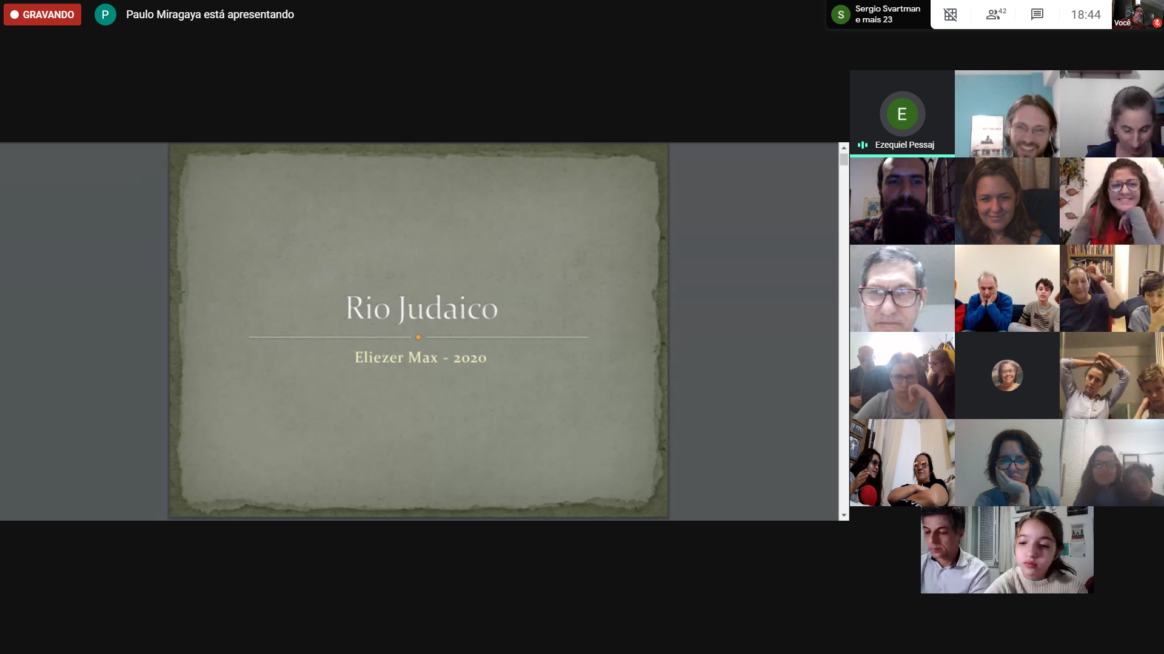Select tile of woman resting chin on hand
1164x654 pixels.
click(x=1007, y=463)
